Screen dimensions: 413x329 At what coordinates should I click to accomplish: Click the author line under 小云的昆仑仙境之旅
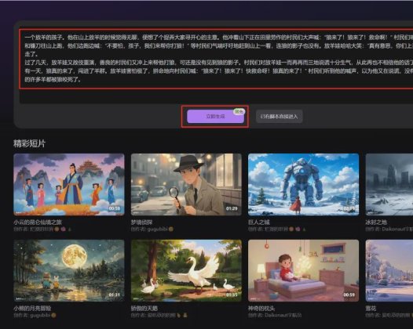pyautogui.click(x=42, y=230)
